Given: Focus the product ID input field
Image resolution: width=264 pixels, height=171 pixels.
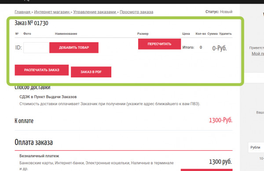Looking at the screenshot, I should [x=36, y=47].
